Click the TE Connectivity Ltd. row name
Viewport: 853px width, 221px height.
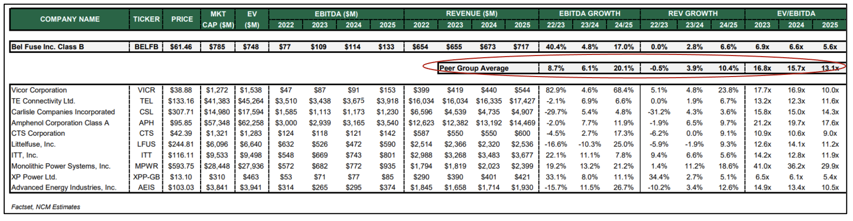(x=43, y=101)
